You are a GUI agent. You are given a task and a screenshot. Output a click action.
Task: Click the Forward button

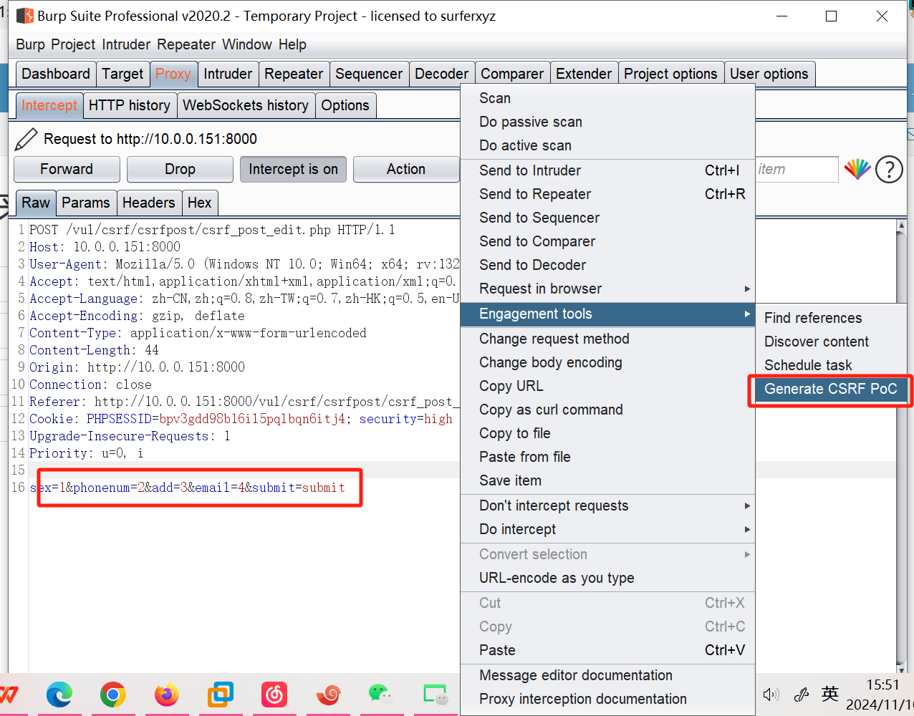pos(67,169)
